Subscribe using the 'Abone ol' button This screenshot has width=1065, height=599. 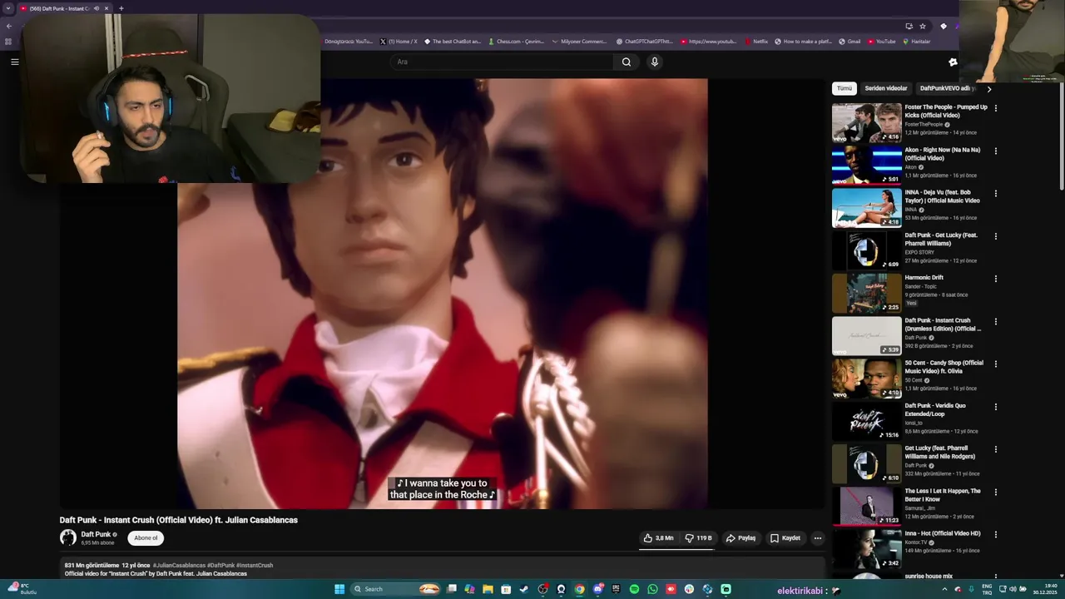[x=146, y=538]
